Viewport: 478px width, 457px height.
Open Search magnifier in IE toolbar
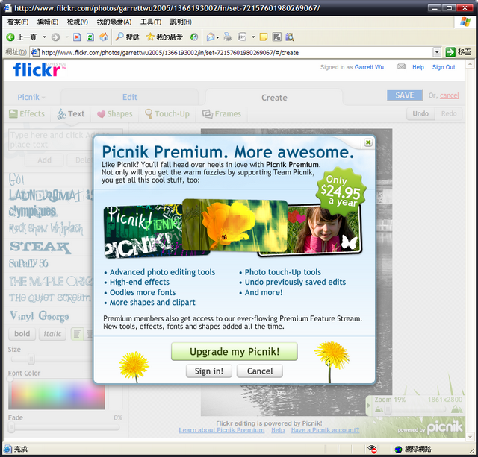click(x=119, y=37)
